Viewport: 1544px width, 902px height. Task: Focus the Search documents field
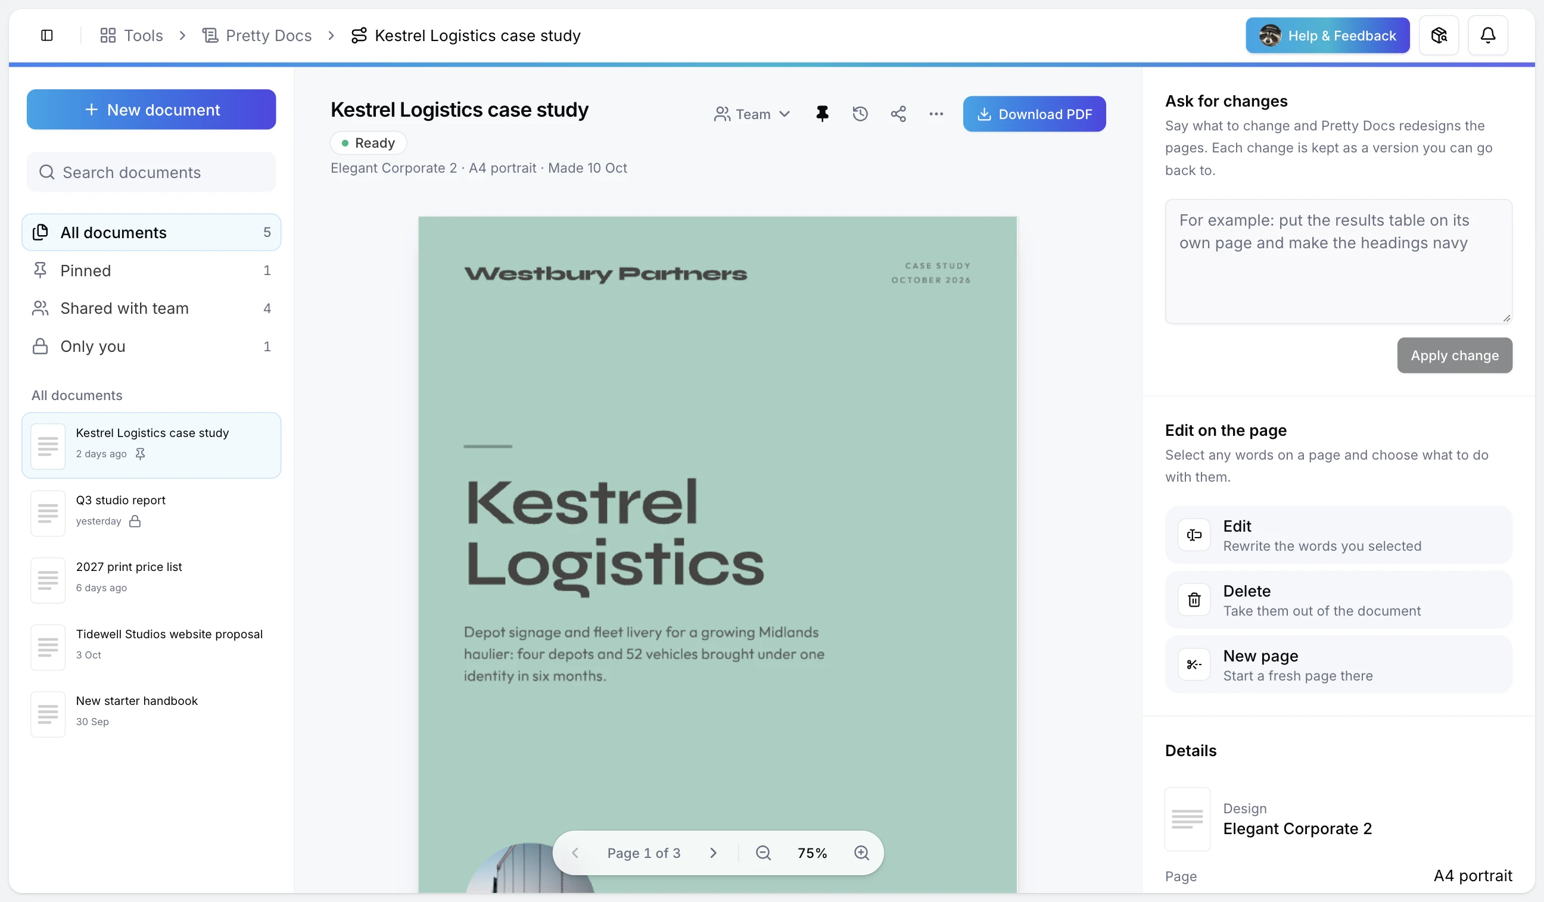pos(151,172)
